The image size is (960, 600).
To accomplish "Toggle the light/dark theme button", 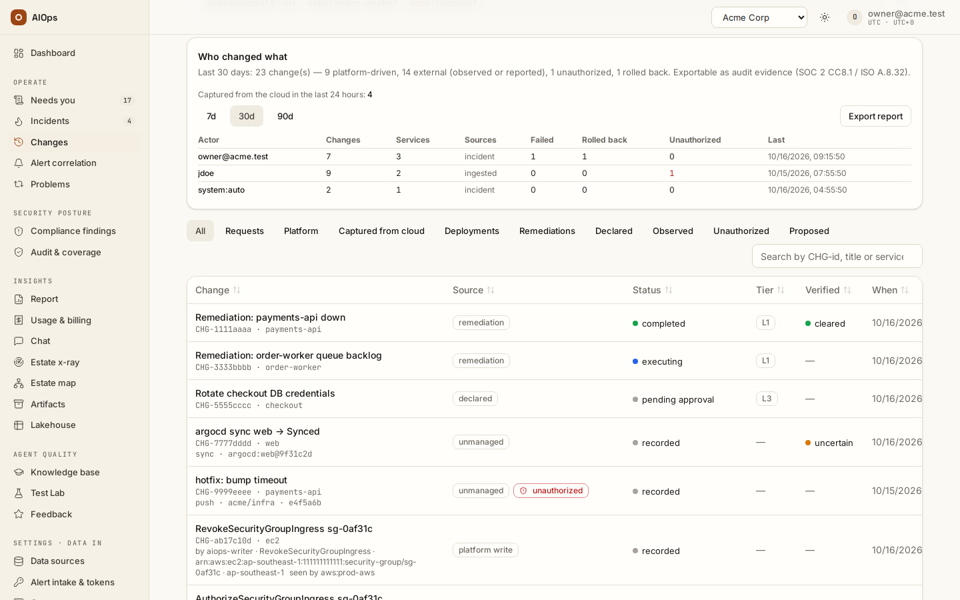I will (825, 17).
